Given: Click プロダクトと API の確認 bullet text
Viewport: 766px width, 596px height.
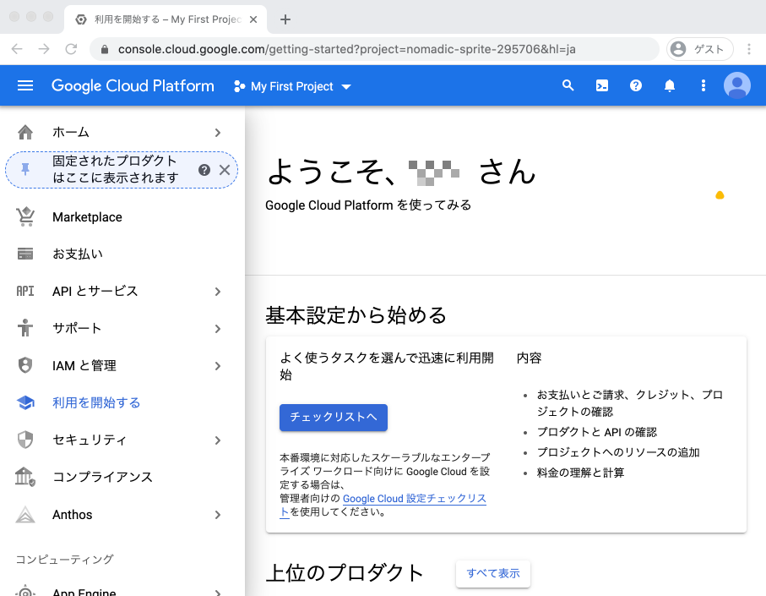Looking at the screenshot, I should click(597, 432).
